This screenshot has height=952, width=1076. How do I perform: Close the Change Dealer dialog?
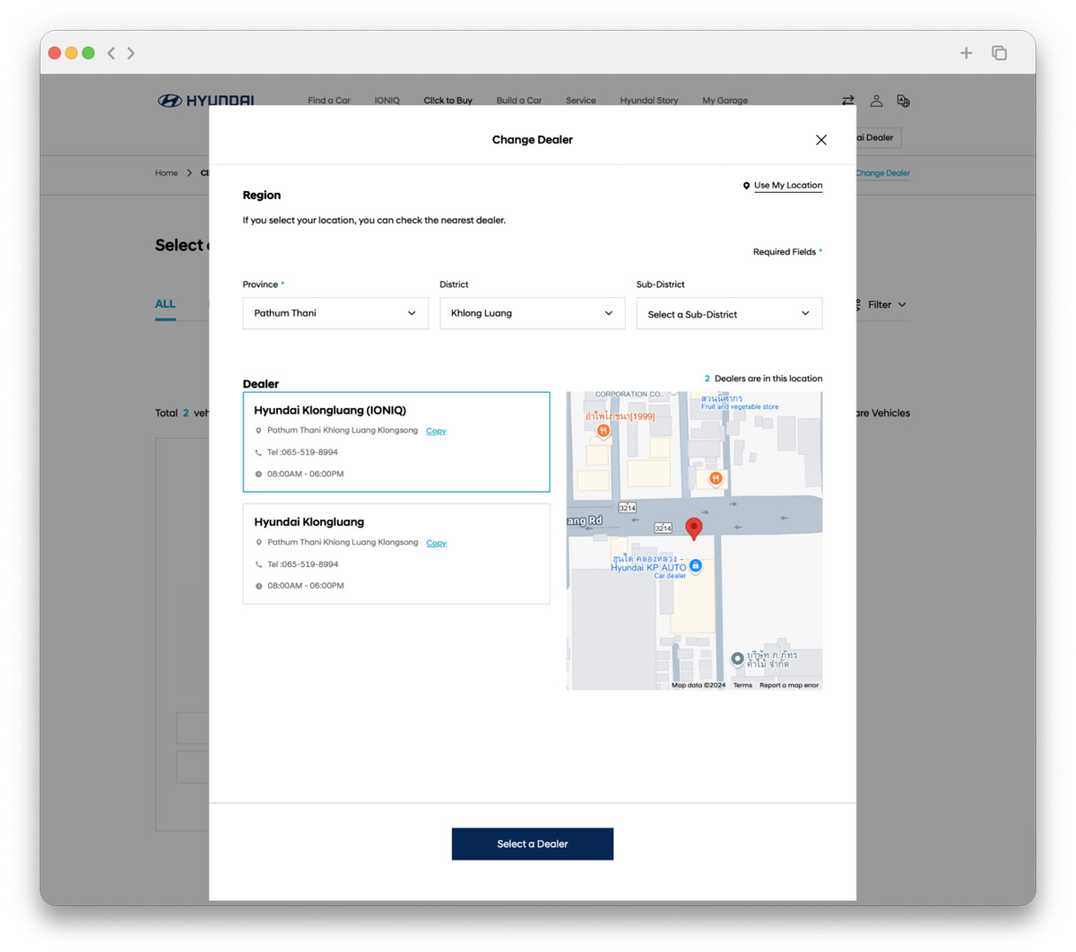[x=821, y=140]
